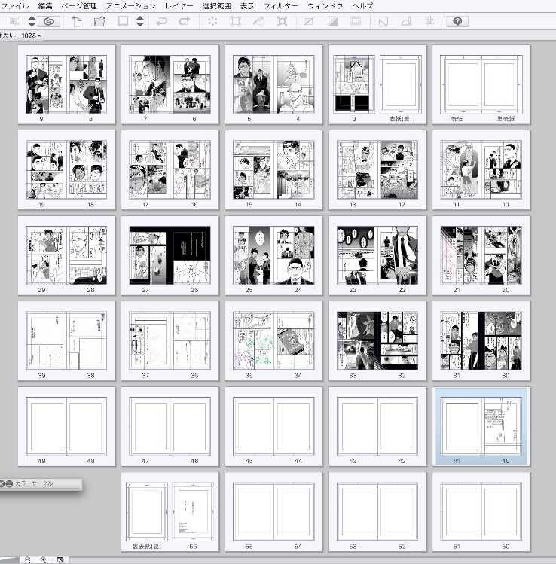This screenshot has width=556, height=564.
Task: Select the 裏表紙(裏) back cover thumbnail
Action: (x=147, y=511)
